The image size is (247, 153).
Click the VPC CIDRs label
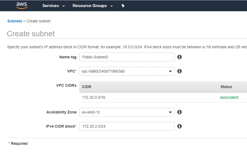[66, 85]
